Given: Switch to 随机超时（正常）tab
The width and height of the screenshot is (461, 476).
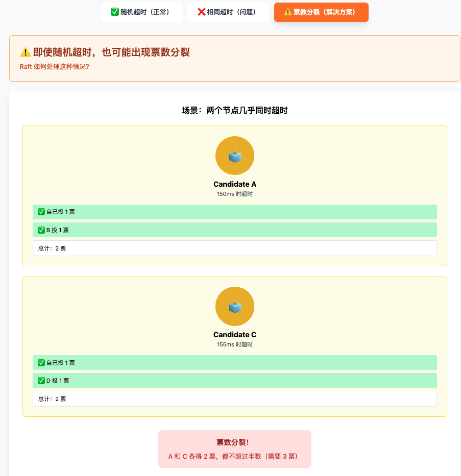Looking at the screenshot, I should tap(141, 12).
